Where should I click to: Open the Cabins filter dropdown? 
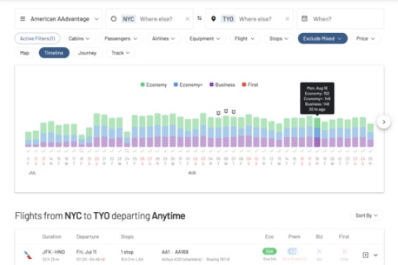tap(79, 38)
